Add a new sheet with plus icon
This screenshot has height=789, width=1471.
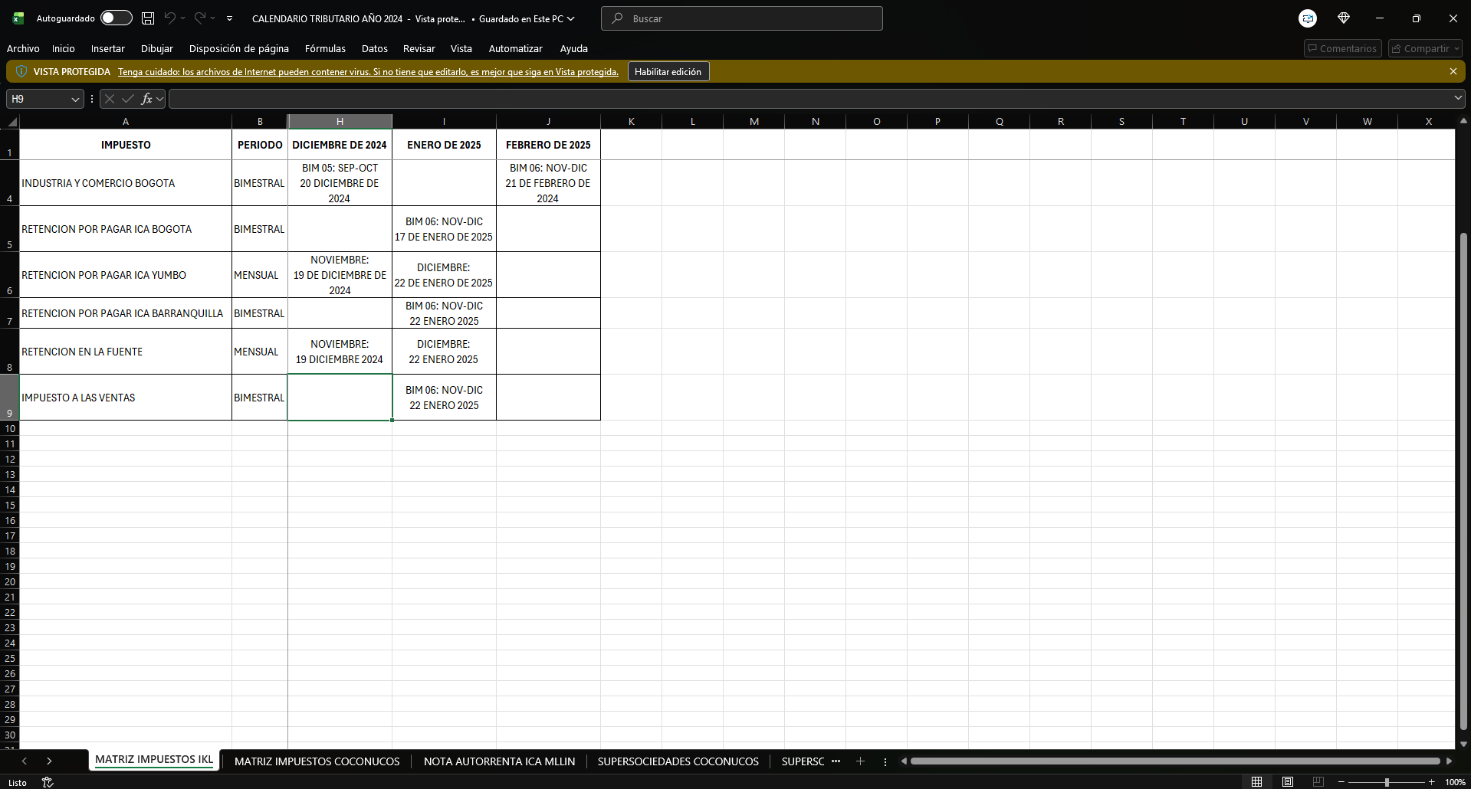click(860, 761)
